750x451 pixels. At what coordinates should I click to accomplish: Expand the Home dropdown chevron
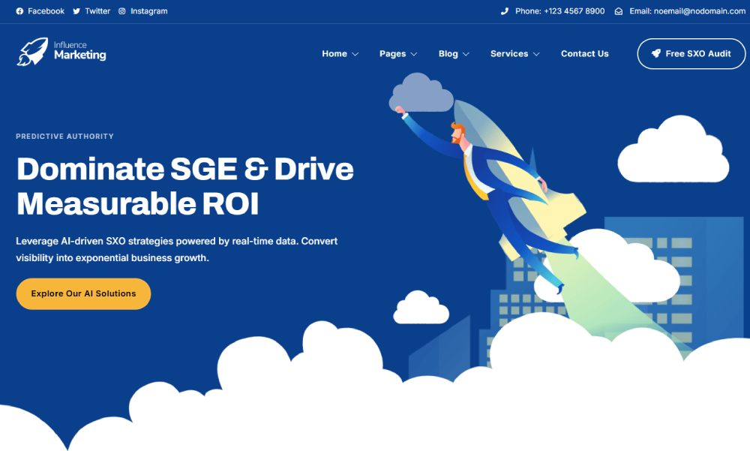(x=355, y=54)
